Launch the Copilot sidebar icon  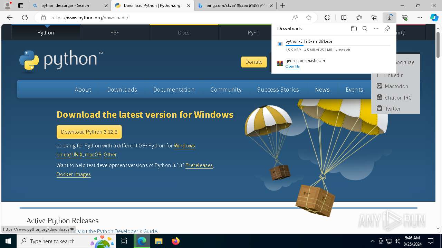pyautogui.click(x=434, y=18)
